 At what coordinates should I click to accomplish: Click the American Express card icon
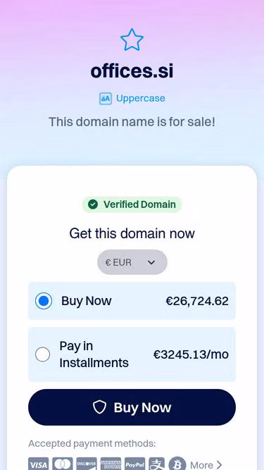[111, 464]
